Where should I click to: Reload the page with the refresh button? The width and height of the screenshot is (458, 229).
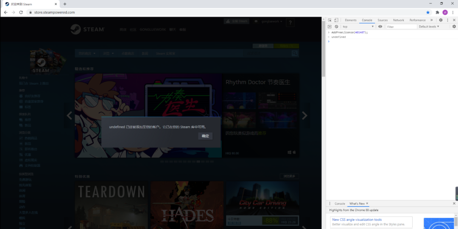(21, 12)
